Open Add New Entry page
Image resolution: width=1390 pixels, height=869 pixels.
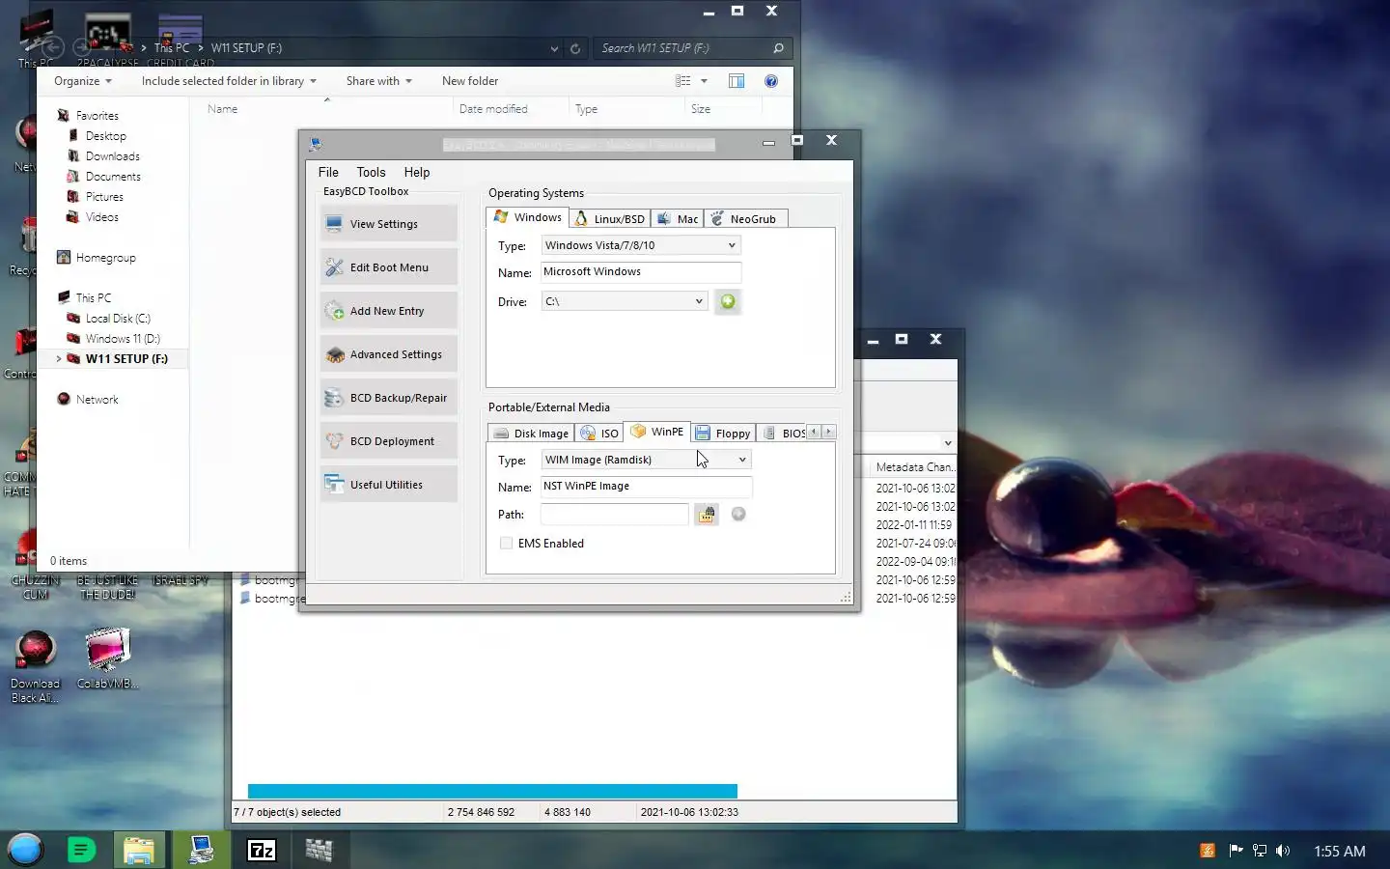(388, 311)
